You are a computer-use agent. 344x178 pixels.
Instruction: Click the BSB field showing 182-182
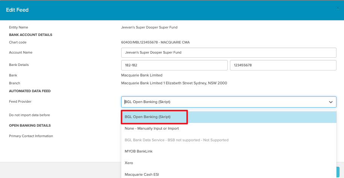[x=174, y=65]
